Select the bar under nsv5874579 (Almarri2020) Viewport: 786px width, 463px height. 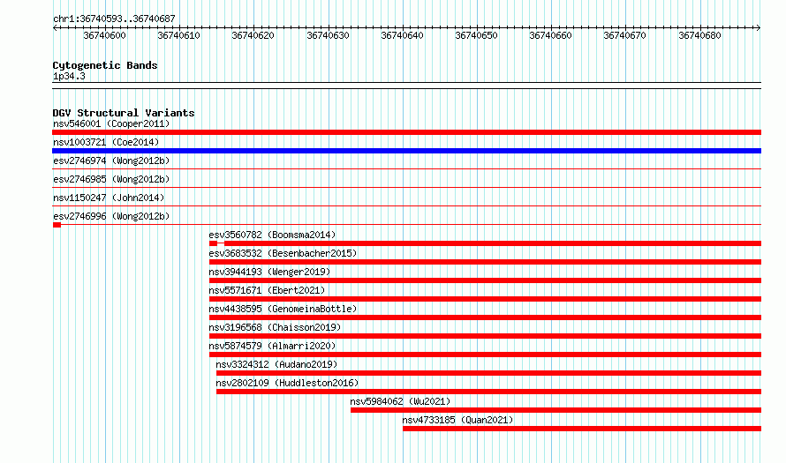[485, 355]
